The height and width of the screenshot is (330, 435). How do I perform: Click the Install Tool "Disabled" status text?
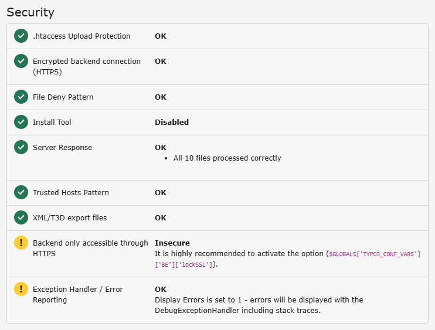coord(172,123)
